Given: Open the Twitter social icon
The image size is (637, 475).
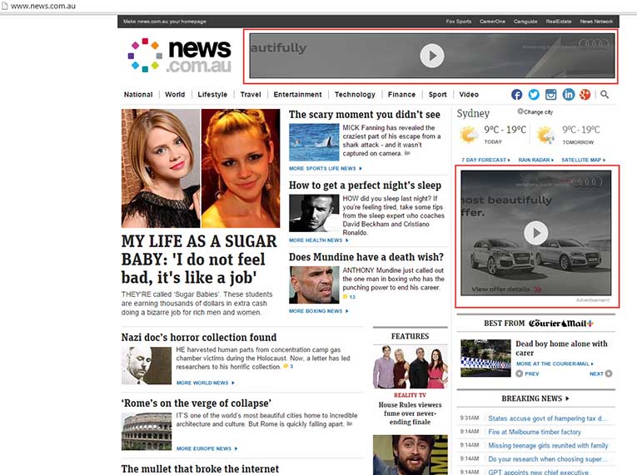Looking at the screenshot, I should click(x=534, y=95).
